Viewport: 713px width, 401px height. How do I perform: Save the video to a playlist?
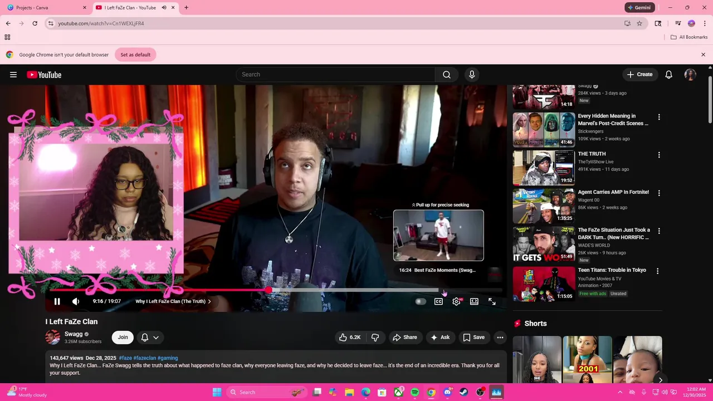[474, 338]
